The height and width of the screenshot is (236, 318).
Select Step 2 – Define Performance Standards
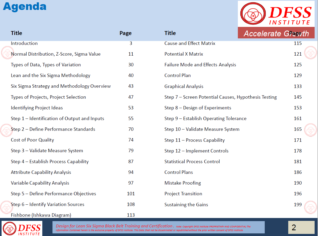[53, 129]
